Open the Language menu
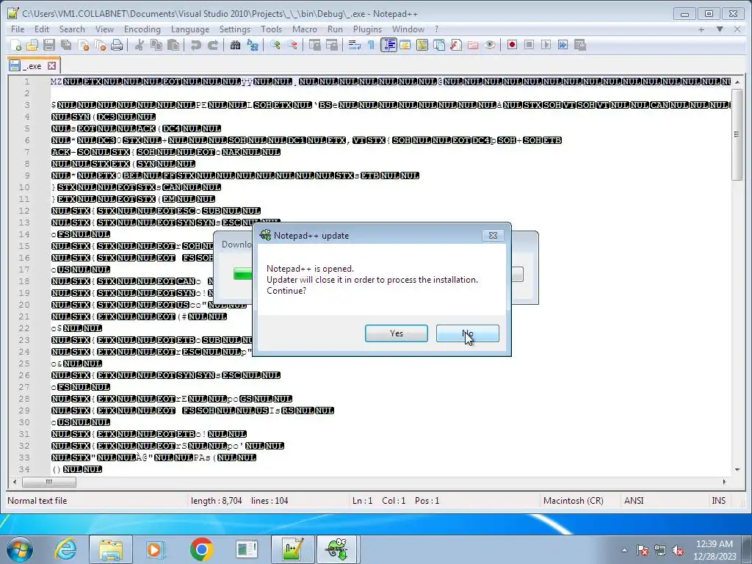The width and height of the screenshot is (752, 564). click(190, 29)
